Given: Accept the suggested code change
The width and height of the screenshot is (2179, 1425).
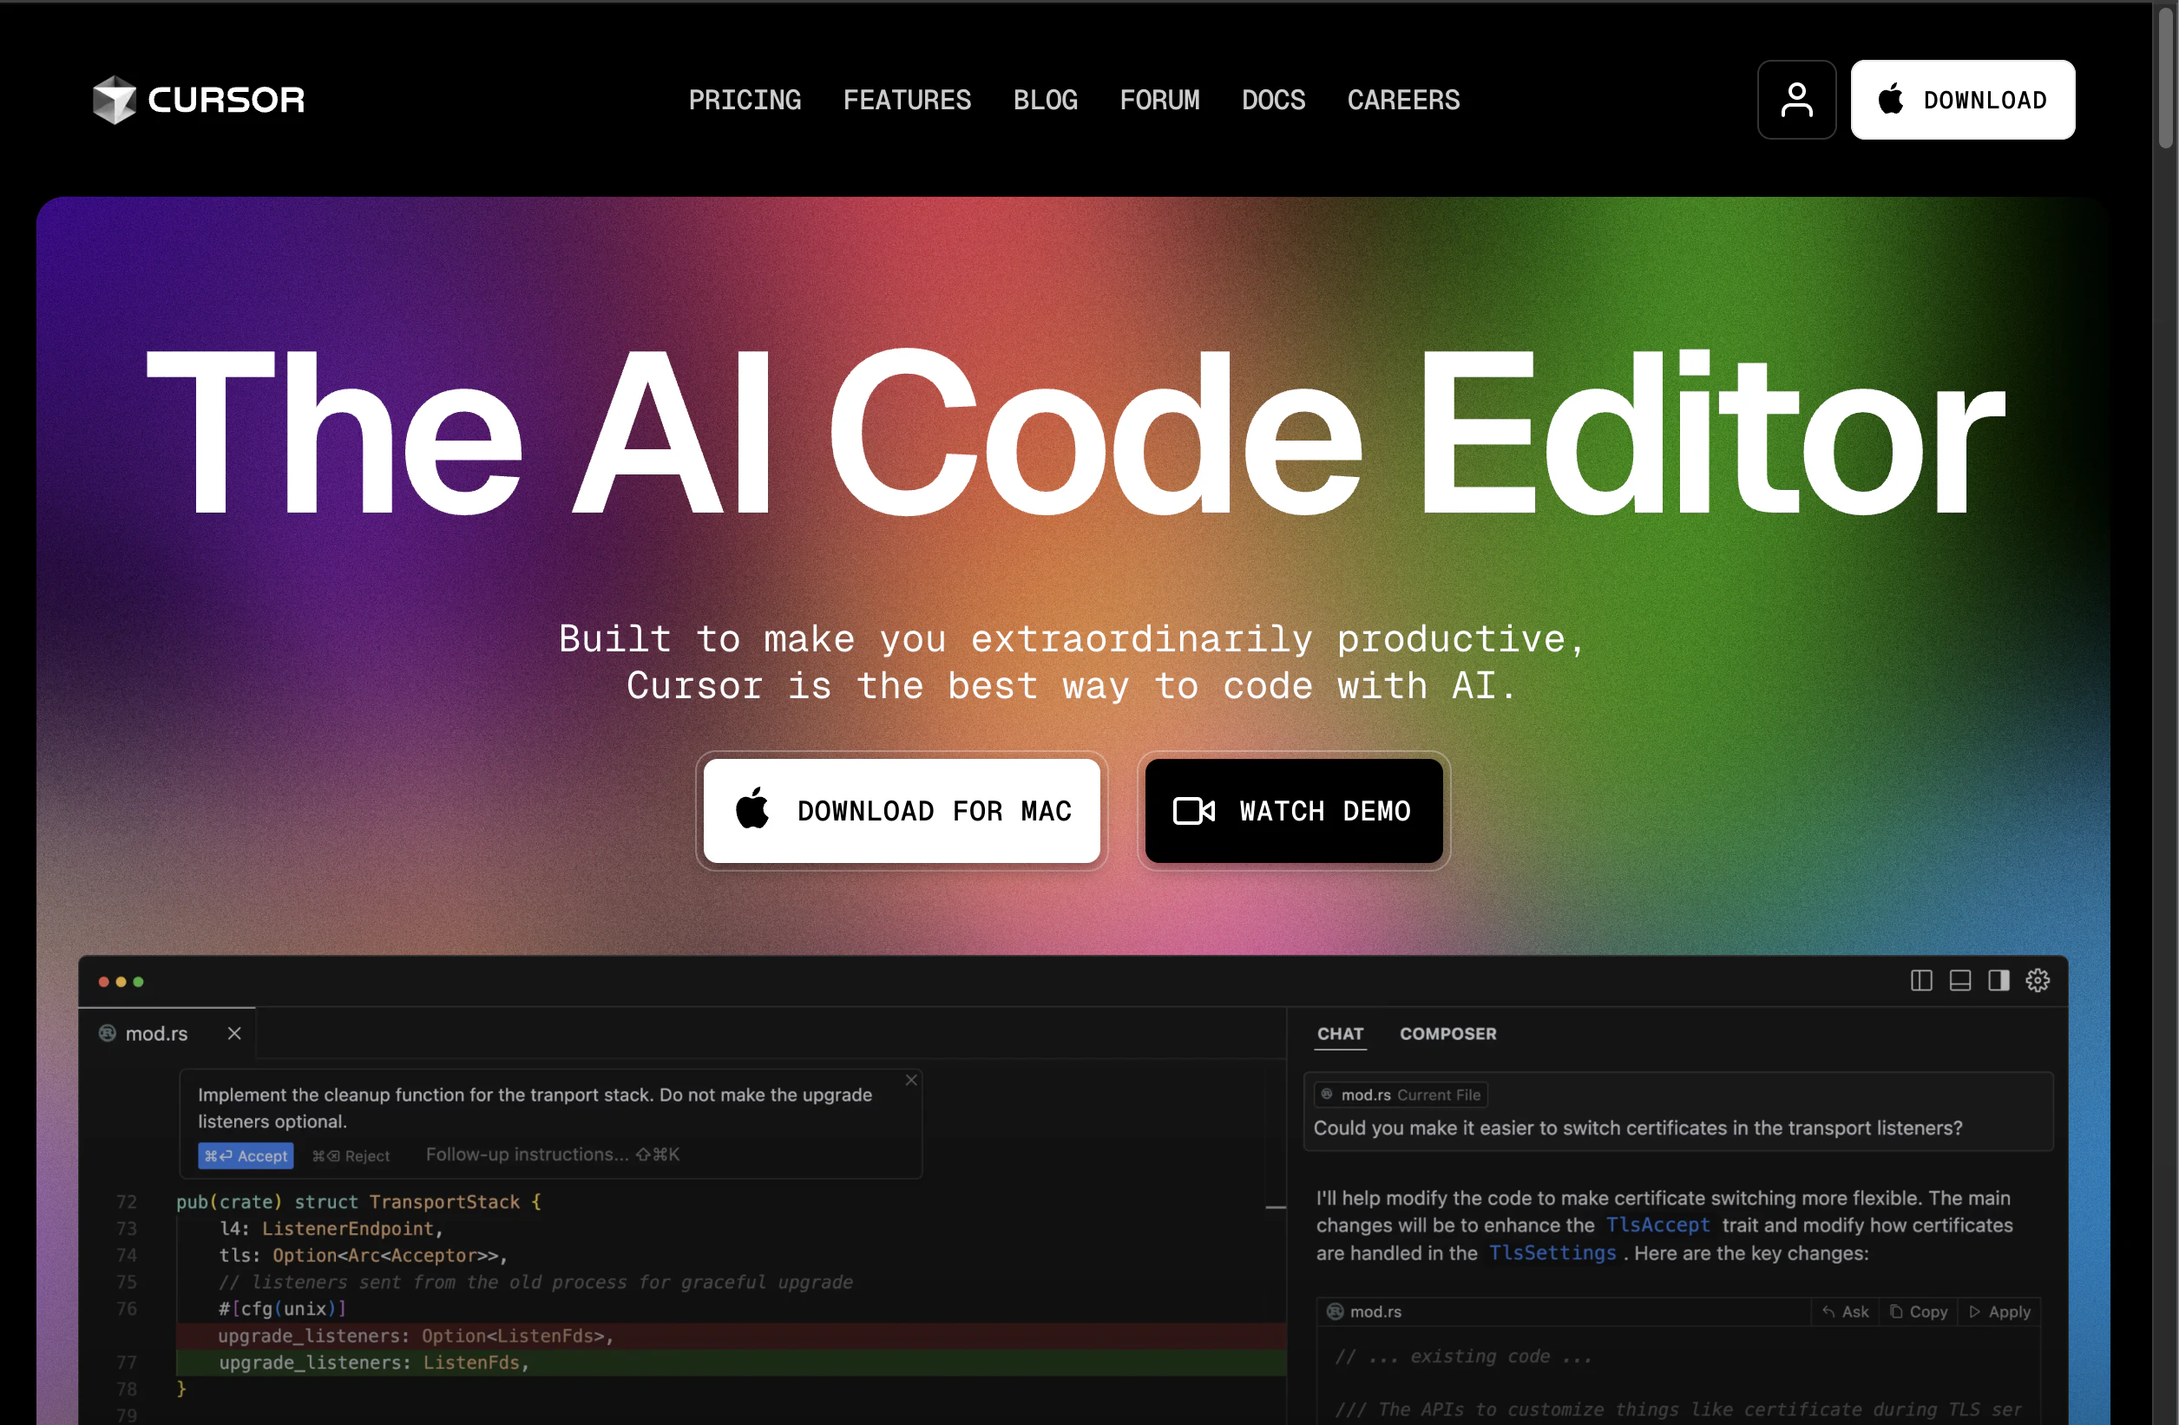Looking at the screenshot, I should pyautogui.click(x=246, y=1156).
